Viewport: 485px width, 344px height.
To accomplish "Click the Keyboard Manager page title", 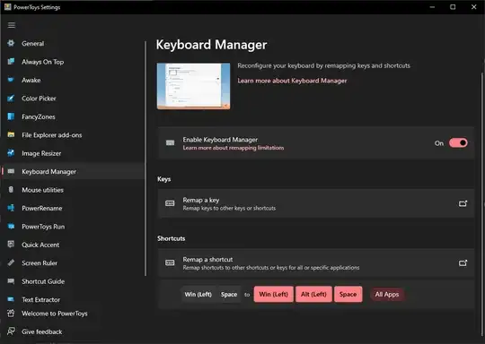I will tap(211, 45).
